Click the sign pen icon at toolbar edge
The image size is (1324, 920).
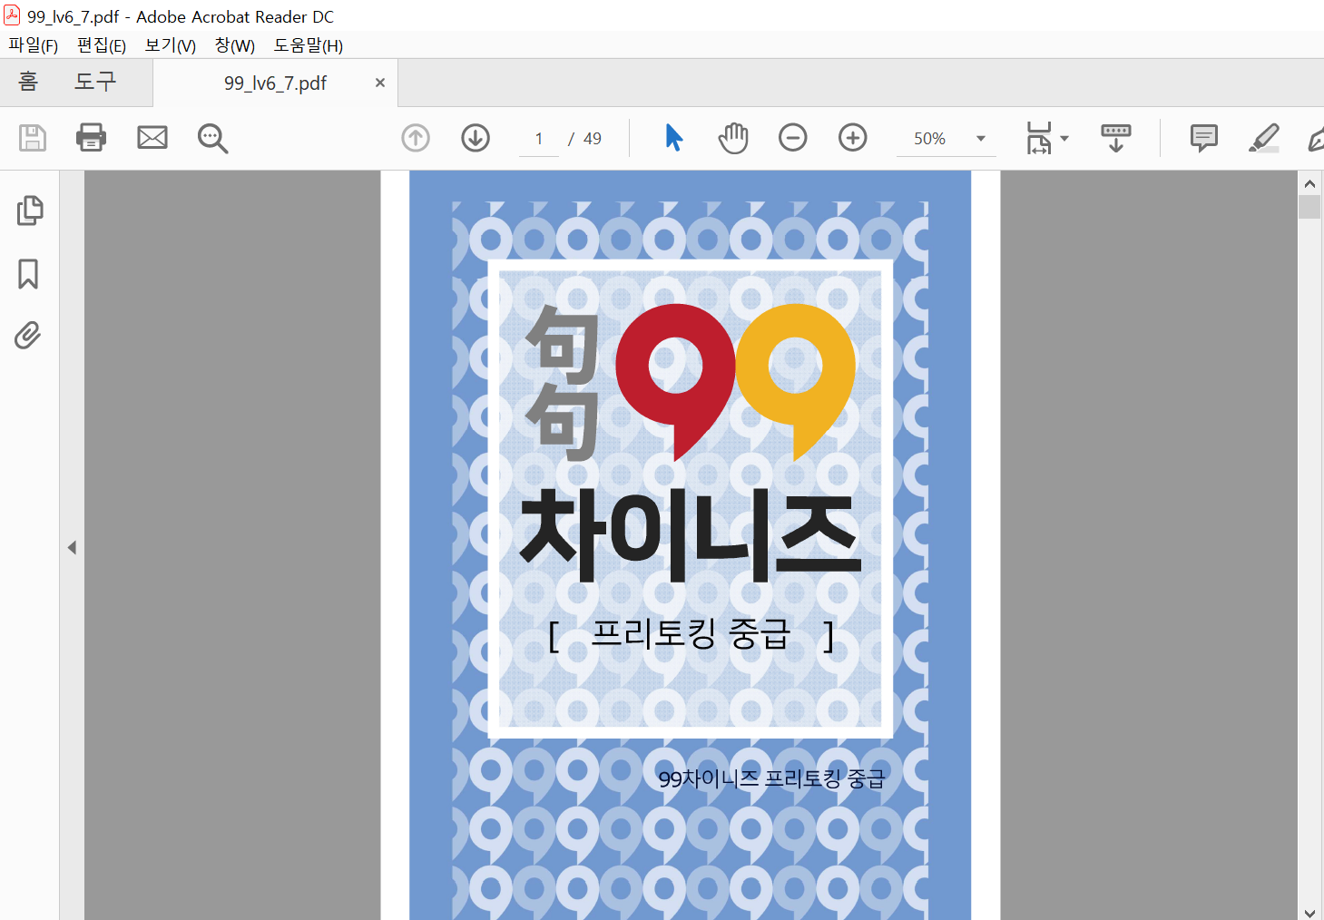click(x=1316, y=138)
